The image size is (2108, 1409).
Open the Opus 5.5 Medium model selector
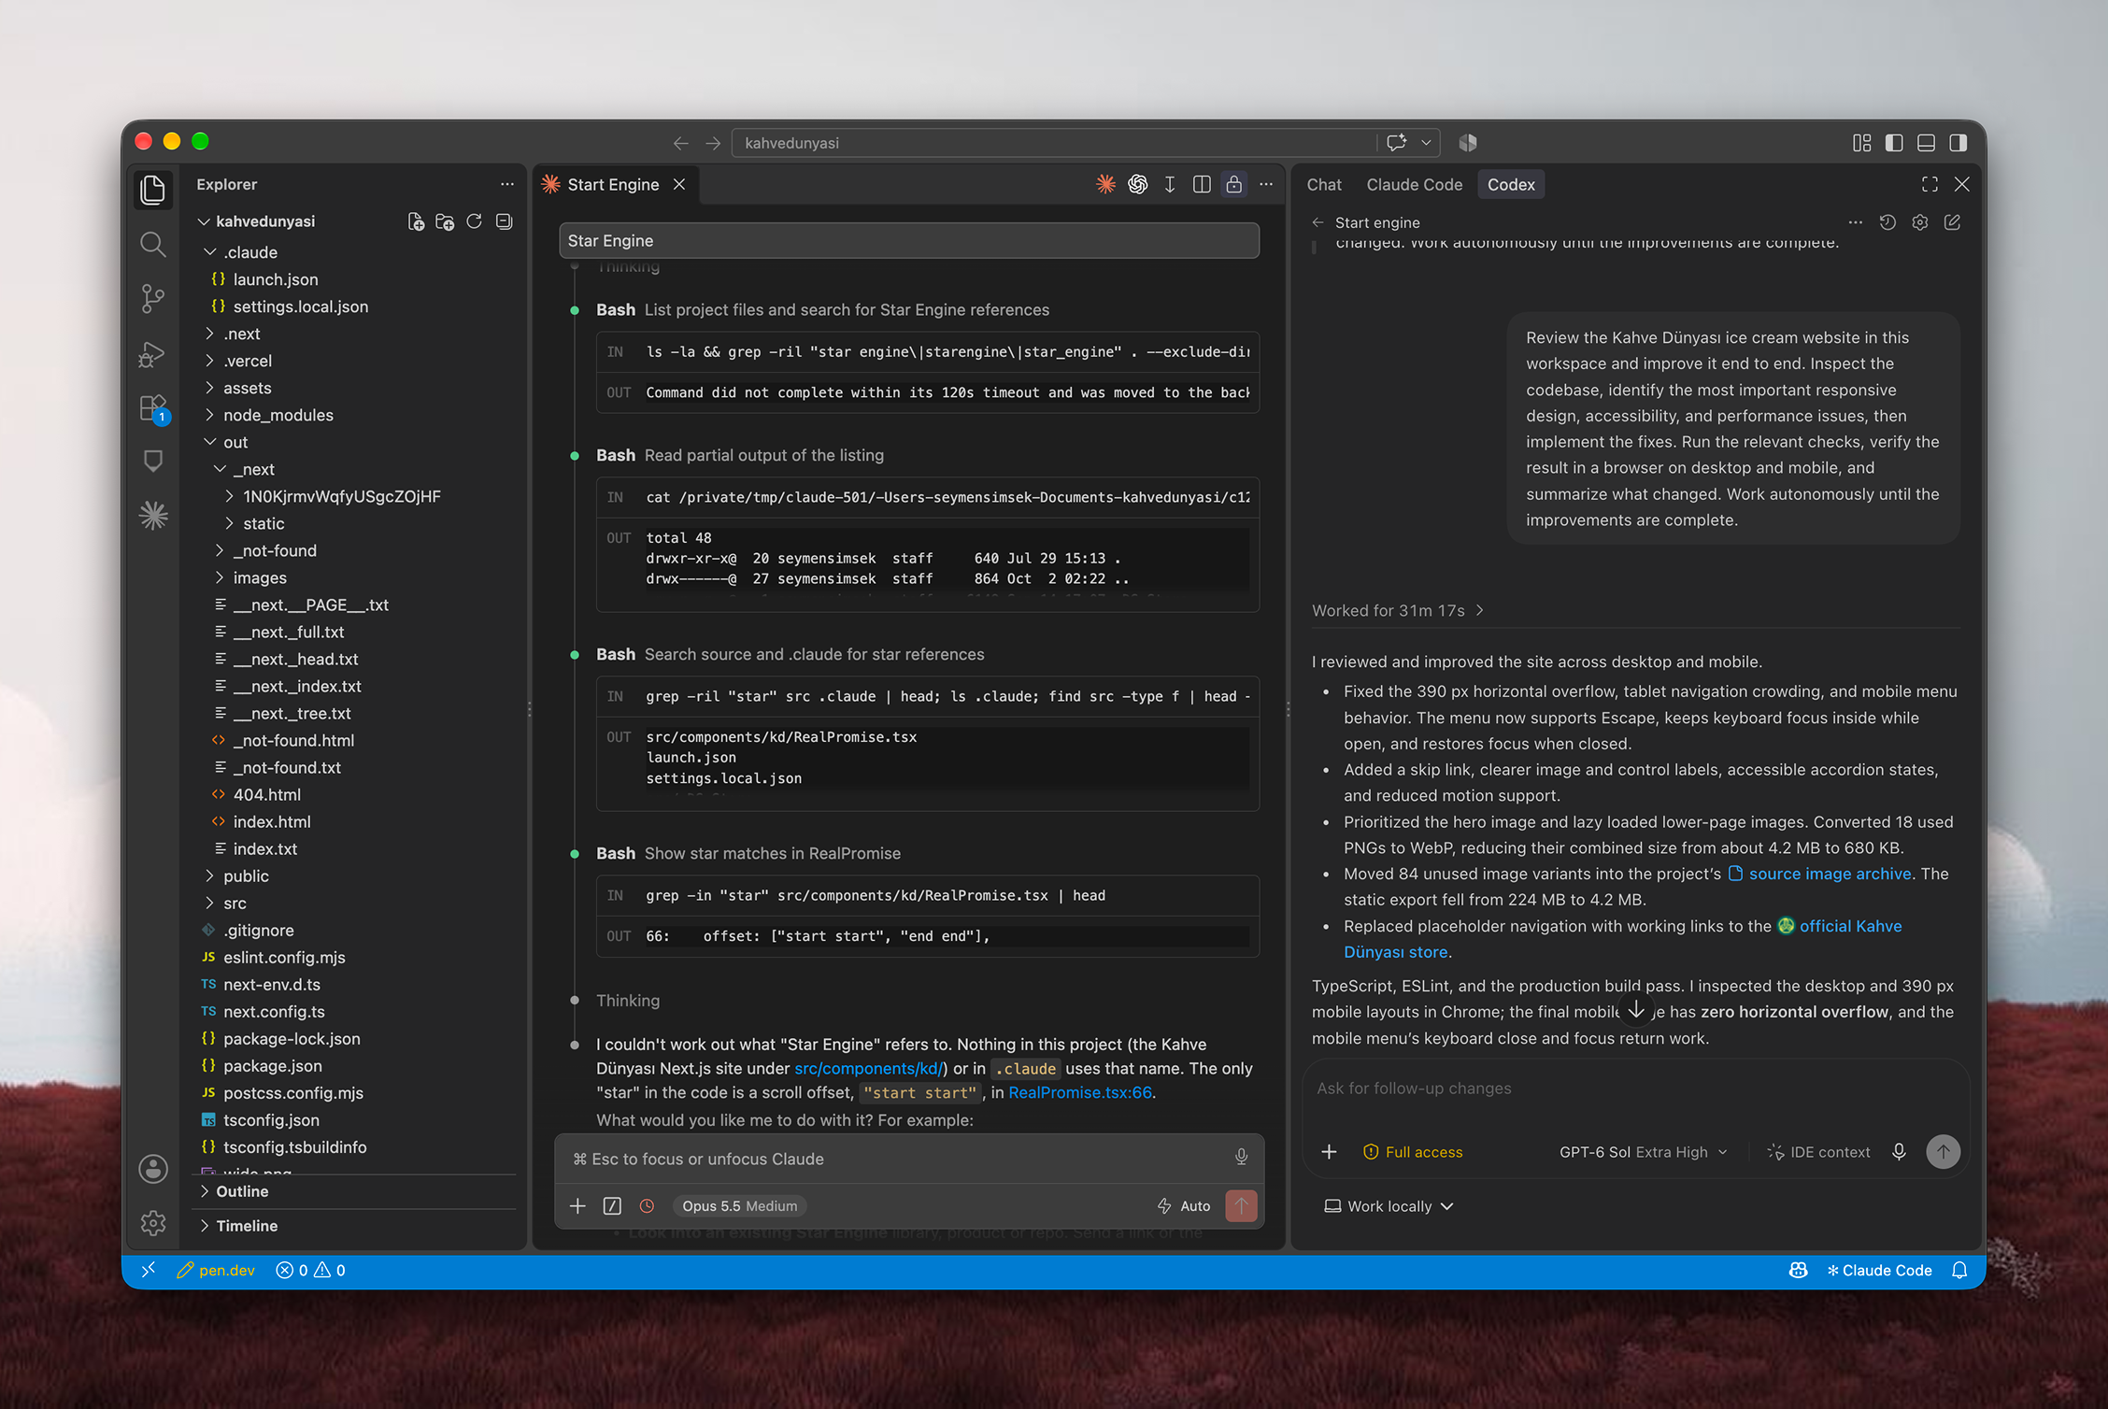[739, 1206]
